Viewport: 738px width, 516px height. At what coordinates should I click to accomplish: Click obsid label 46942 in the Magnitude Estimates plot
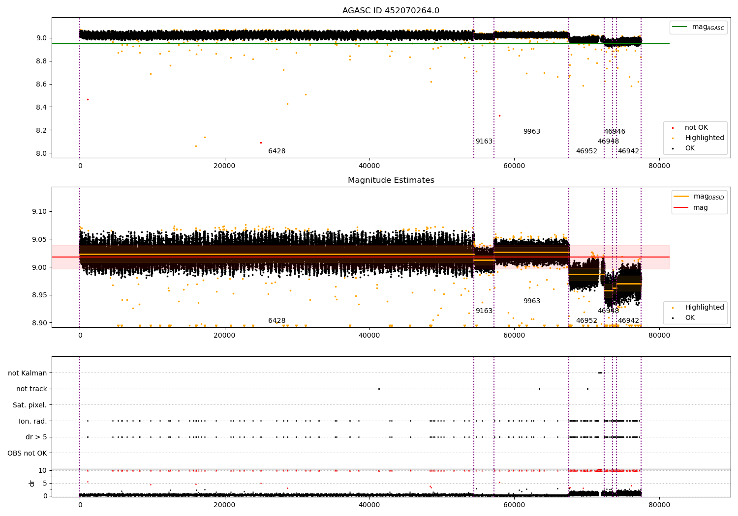(x=628, y=321)
